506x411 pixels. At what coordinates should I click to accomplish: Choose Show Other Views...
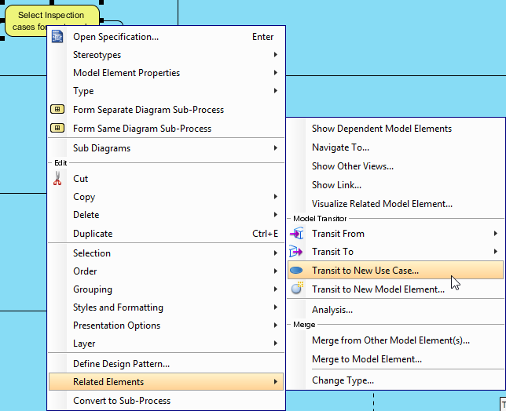click(395, 165)
